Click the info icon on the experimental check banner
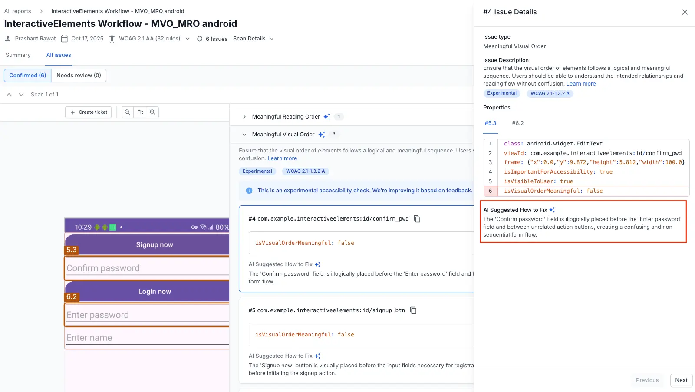Screen dimensions: 695x392 point(248,191)
